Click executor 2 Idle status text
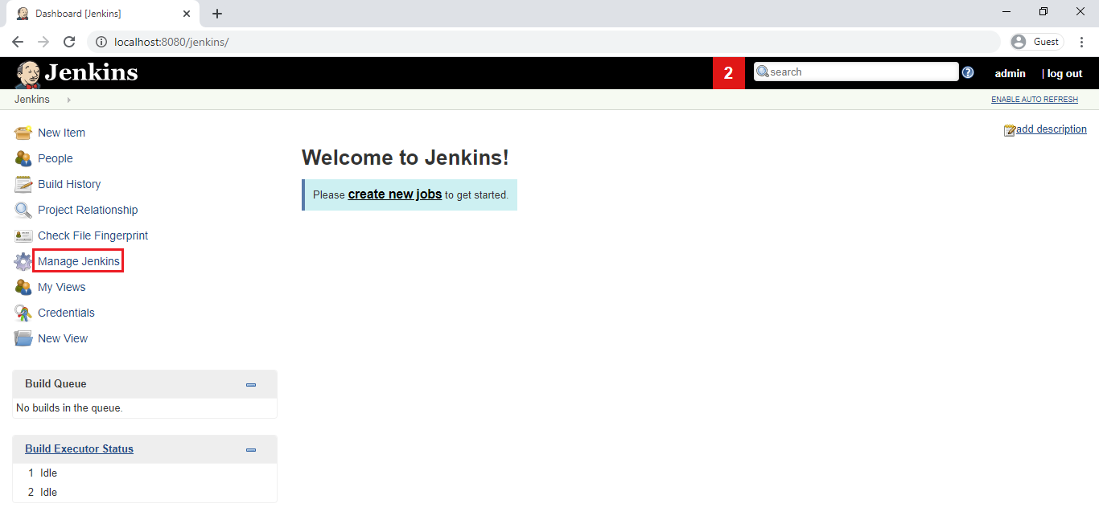This screenshot has width=1099, height=520. (48, 493)
